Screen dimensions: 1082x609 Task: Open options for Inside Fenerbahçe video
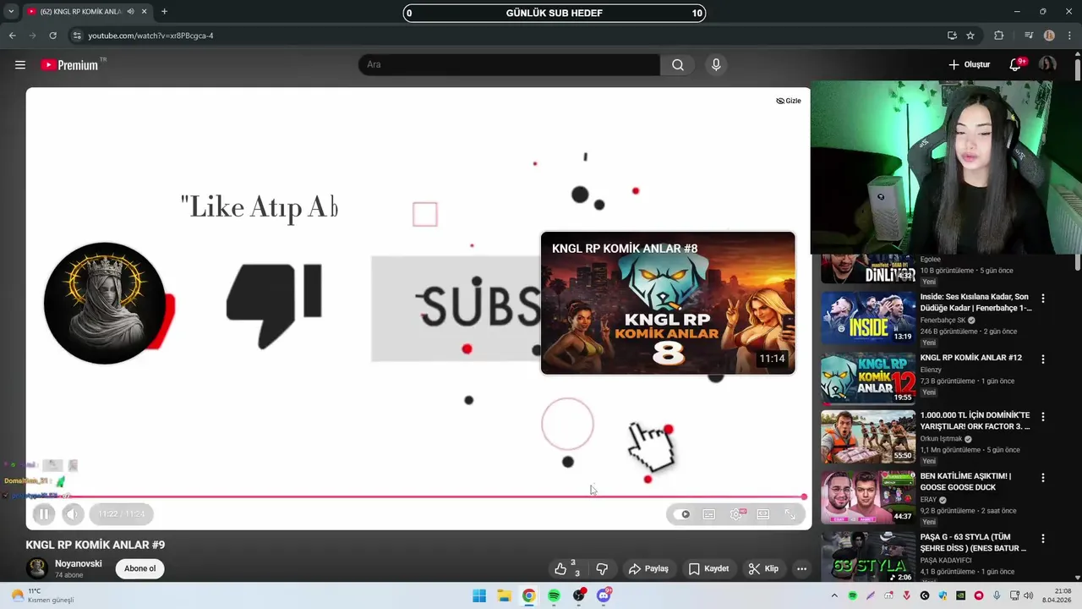(x=1042, y=299)
